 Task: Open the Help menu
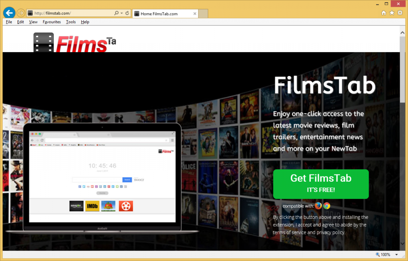(85, 22)
